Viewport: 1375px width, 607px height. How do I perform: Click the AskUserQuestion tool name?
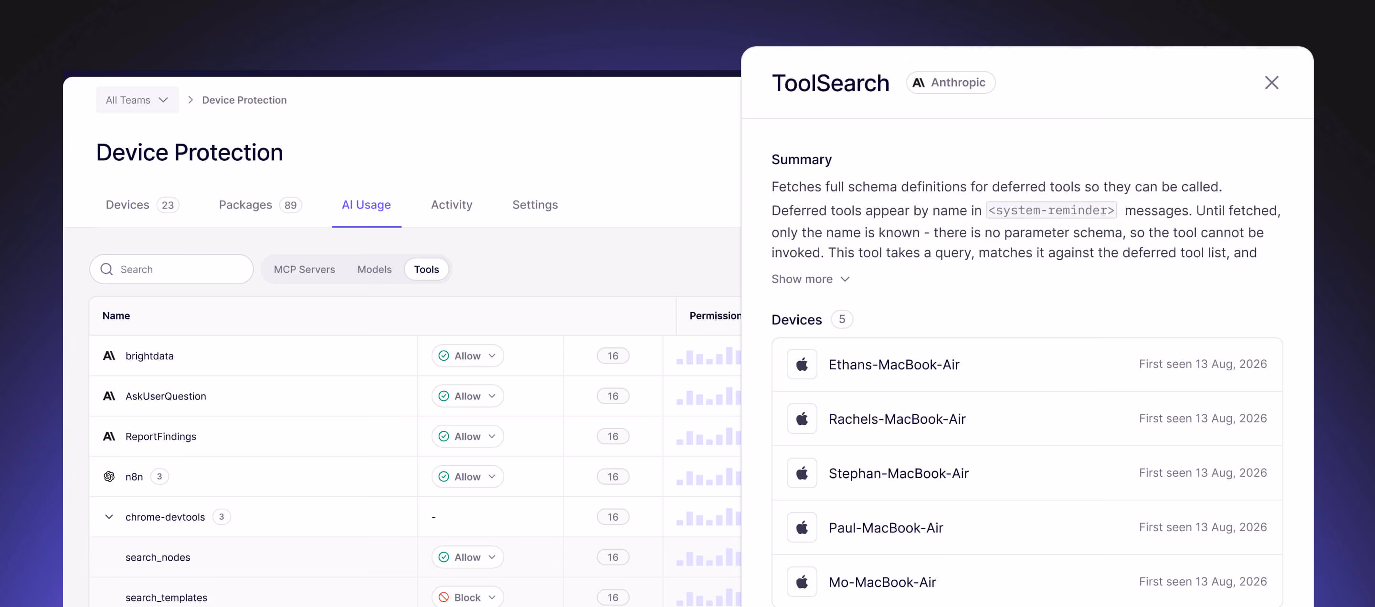click(x=166, y=396)
